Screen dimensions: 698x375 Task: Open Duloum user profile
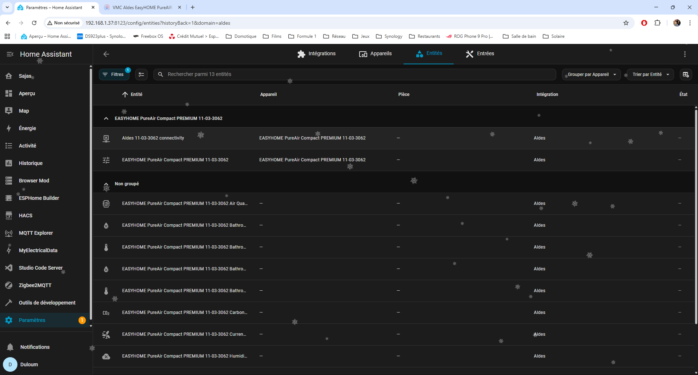click(x=44, y=364)
